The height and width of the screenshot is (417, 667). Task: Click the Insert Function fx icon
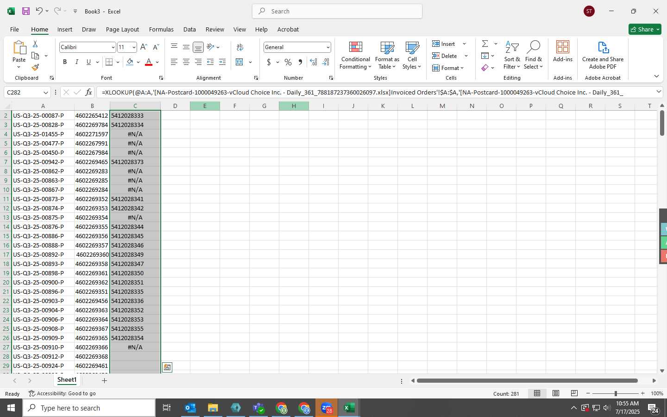point(89,92)
